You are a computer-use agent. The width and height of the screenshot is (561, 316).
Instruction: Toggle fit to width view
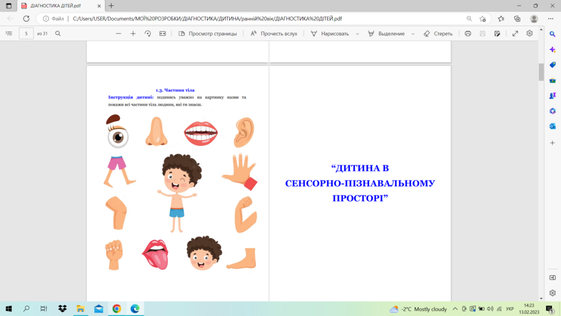pyautogui.click(x=162, y=33)
